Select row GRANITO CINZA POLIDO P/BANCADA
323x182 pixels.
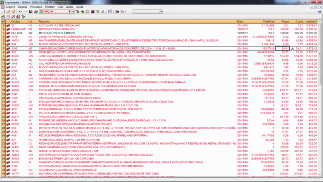click(x=159, y=151)
